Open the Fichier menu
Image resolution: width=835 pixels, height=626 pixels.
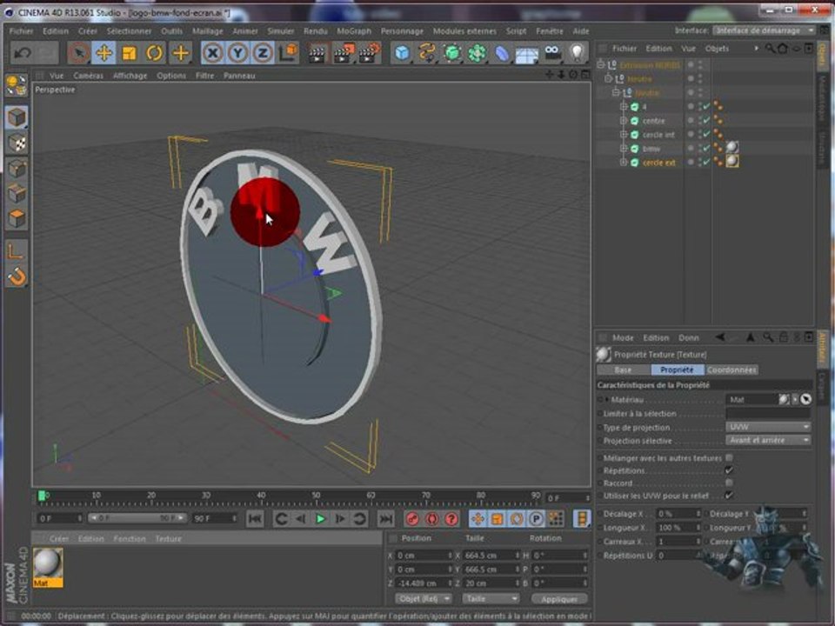click(21, 31)
